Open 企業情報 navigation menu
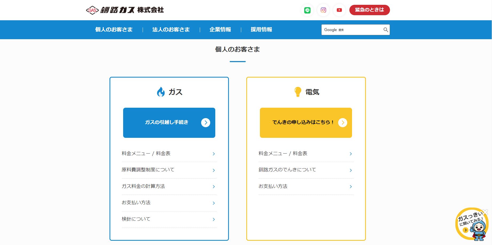 pos(220,30)
